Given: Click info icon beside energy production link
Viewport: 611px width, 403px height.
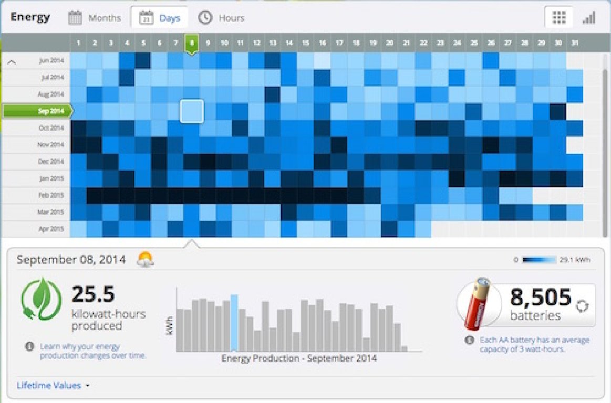Looking at the screenshot, I should (x=29, y=346).
